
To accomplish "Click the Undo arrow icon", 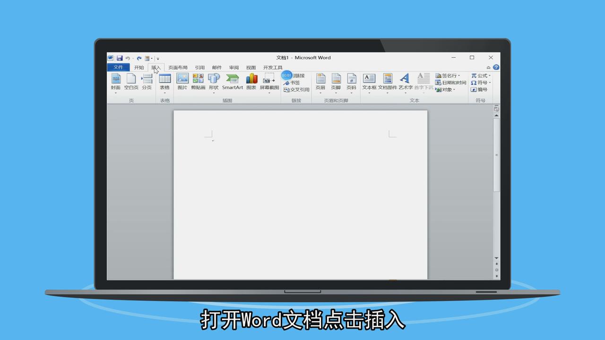I will (128, 58).
